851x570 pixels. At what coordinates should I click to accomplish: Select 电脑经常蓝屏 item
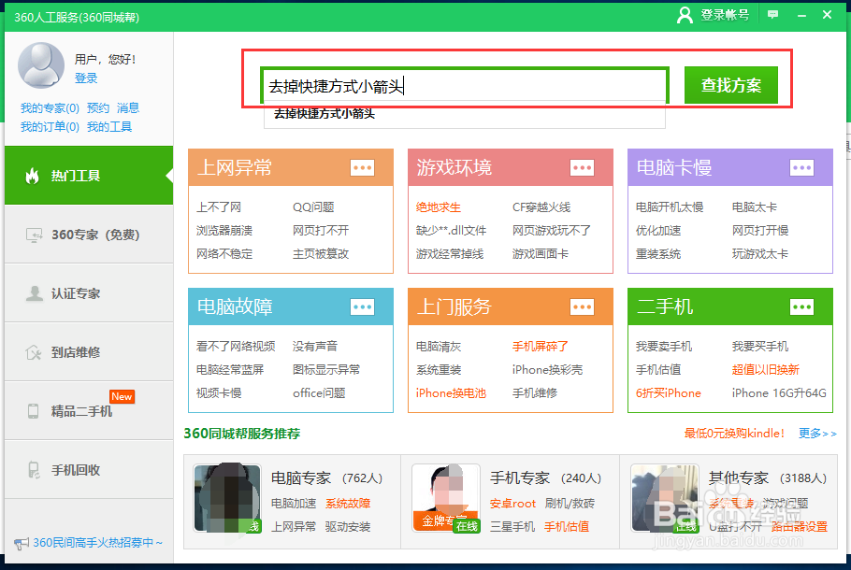[229, 370]
